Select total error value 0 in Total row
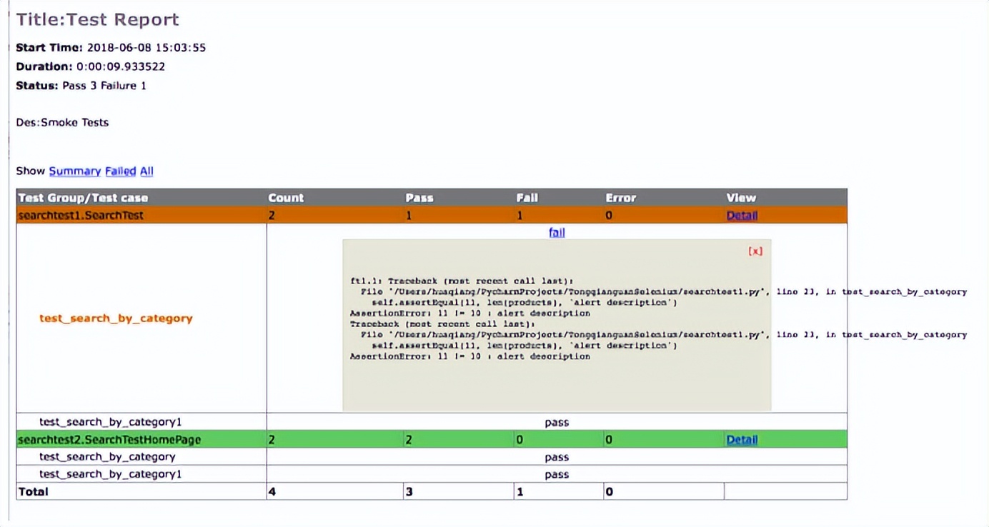 (x=609, y=491)
